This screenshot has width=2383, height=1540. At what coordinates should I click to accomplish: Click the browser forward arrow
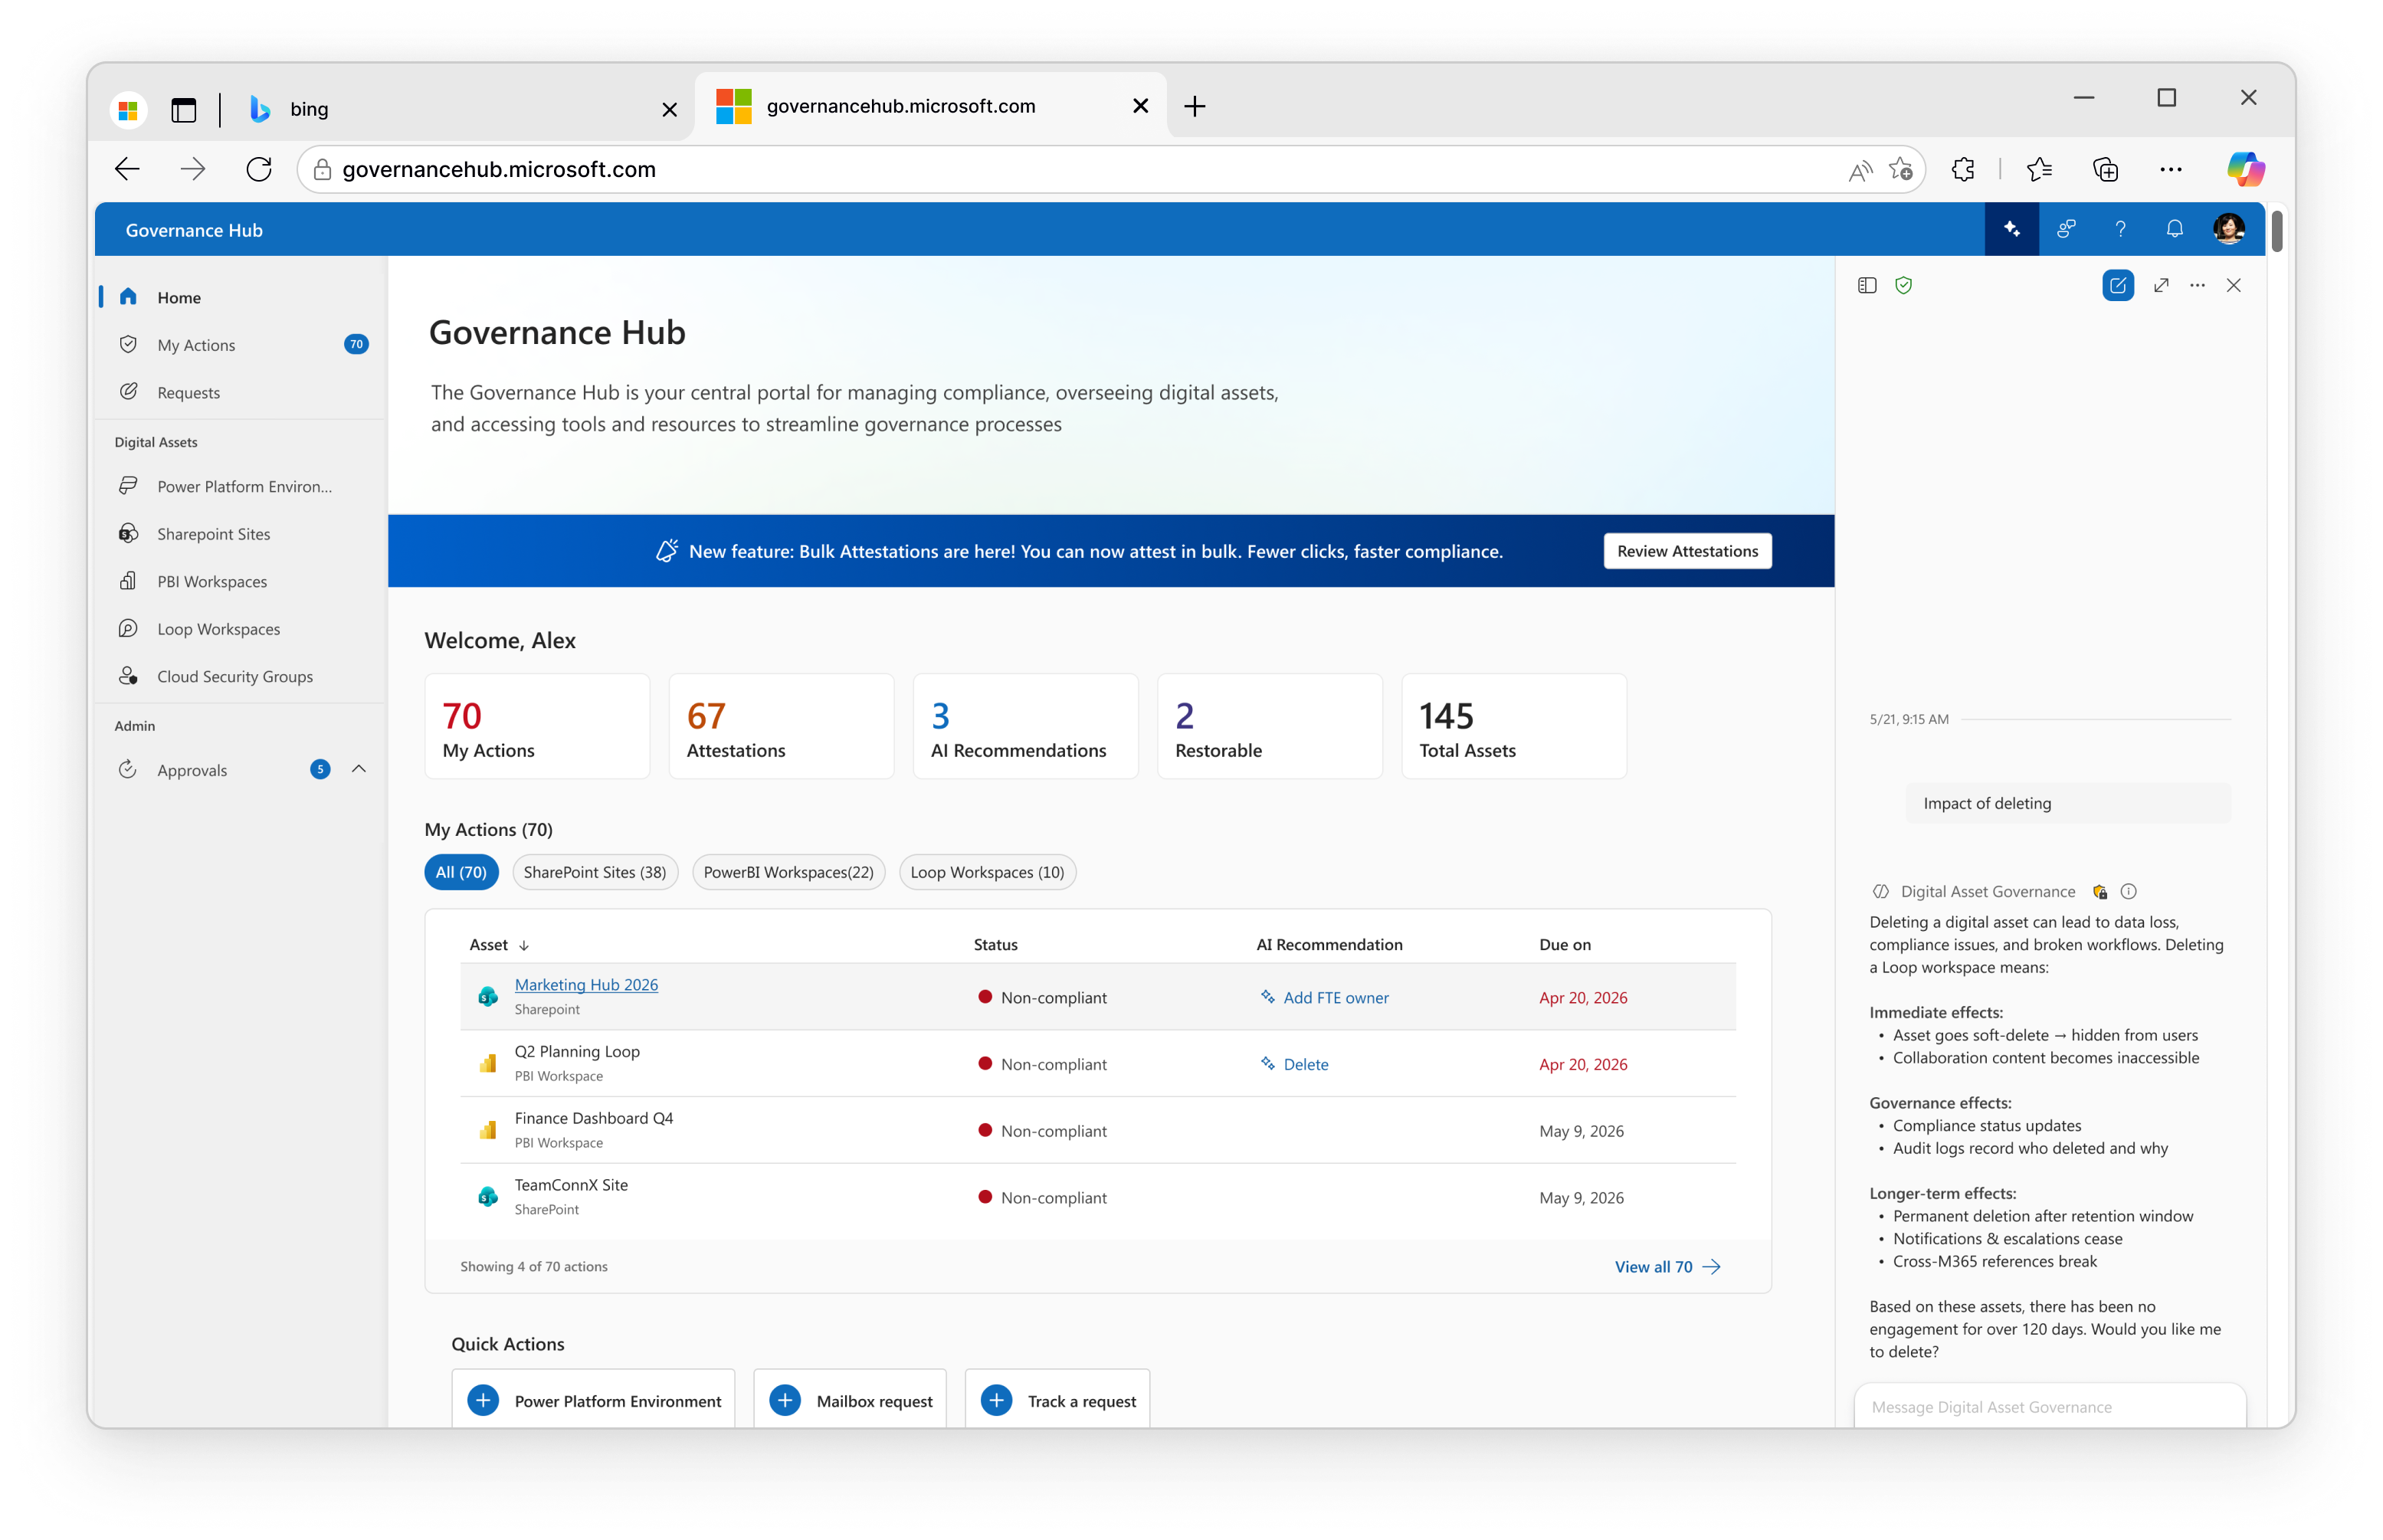click(x=193, y=169)
